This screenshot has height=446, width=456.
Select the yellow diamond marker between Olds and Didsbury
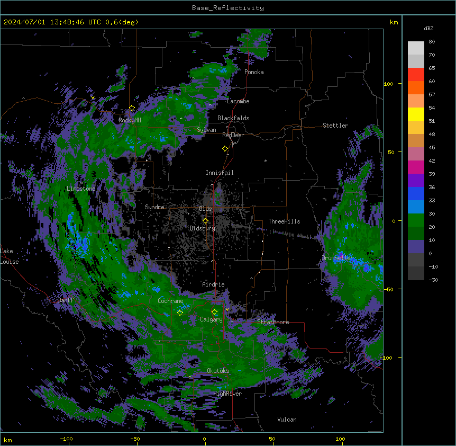click(205, 221)
